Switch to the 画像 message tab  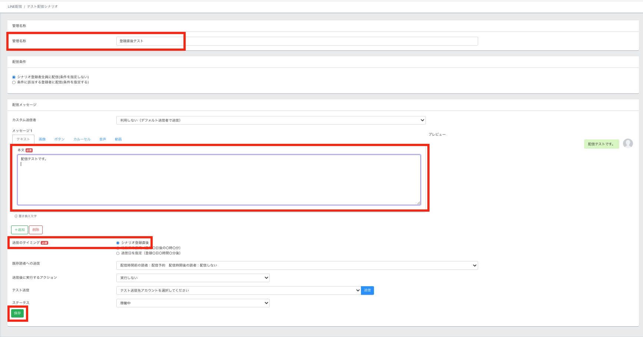point(42,139)
